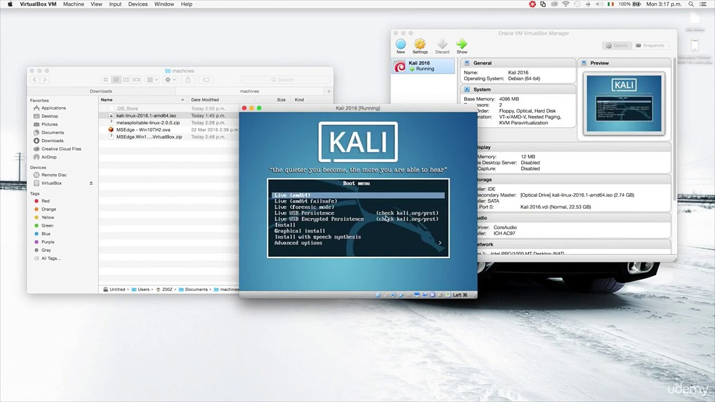
Task: Switch Finder to Cover Flow view
Action: tap(136, 80)
